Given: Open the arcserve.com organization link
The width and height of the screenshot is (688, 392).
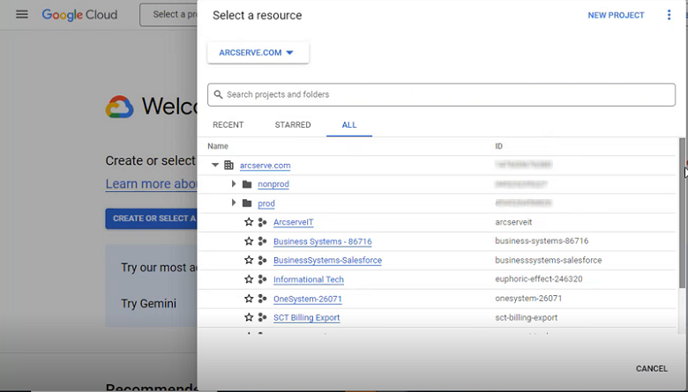Looking at the screenshot, I should pyautogui.click(x=265, y=166).
